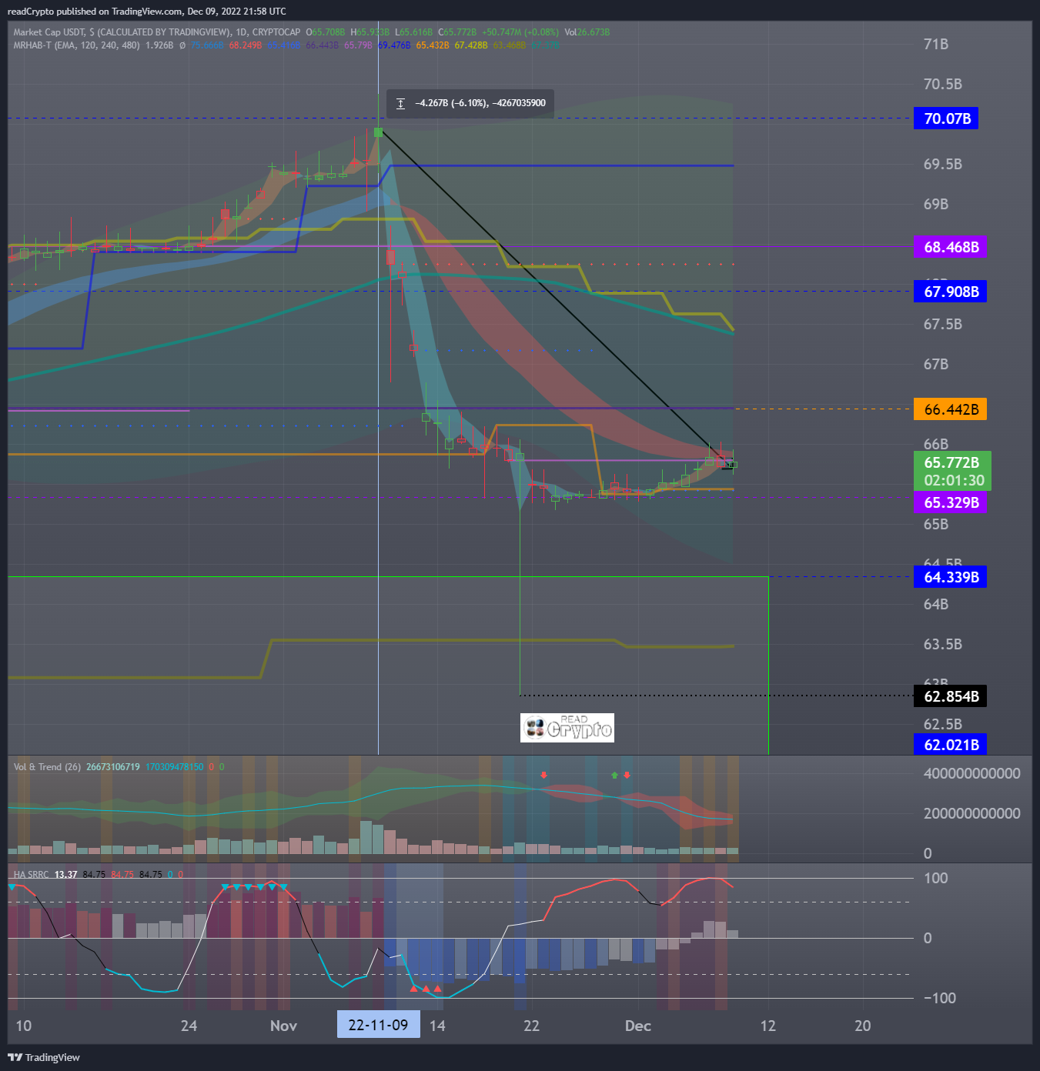Click the measure tool icon in the -4.267B tooltip

(400, 103)
